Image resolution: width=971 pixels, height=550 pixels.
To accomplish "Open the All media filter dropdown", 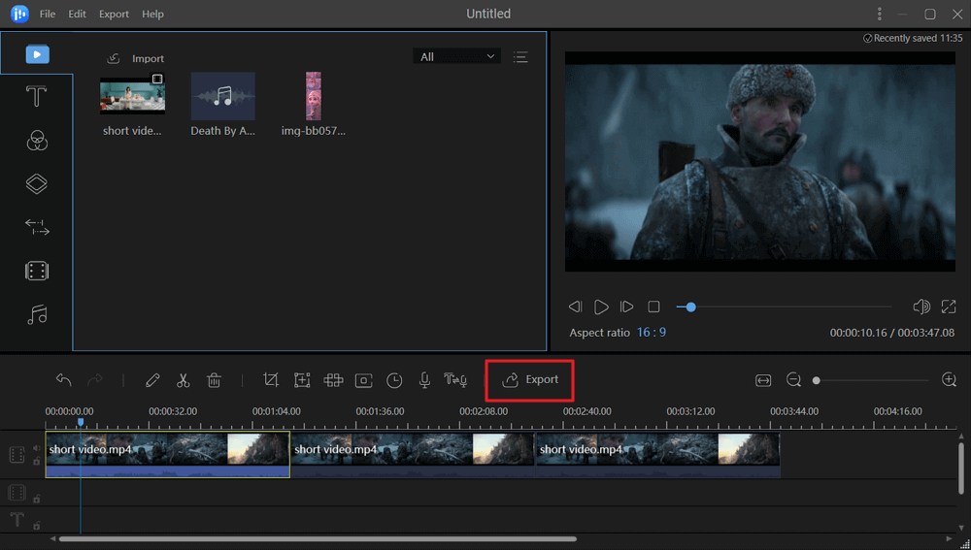I will pos(456,57).
